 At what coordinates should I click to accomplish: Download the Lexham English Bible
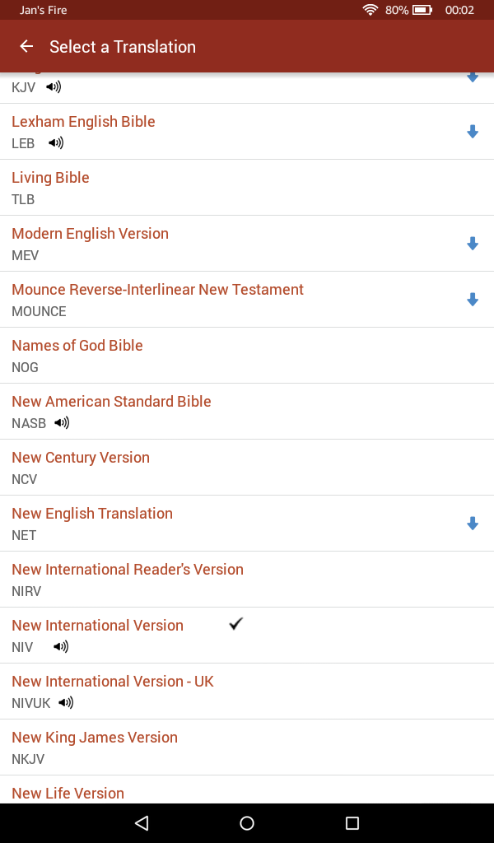coord(473,132)
